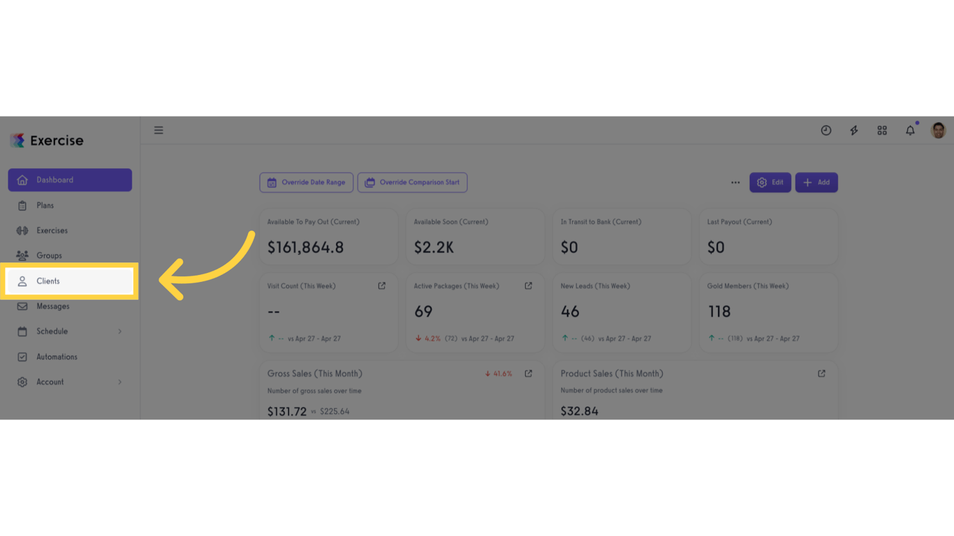Open external link on Visit Count card
Image resolution: width=954 pixels, height=536 pixels.
click(382, 285)
